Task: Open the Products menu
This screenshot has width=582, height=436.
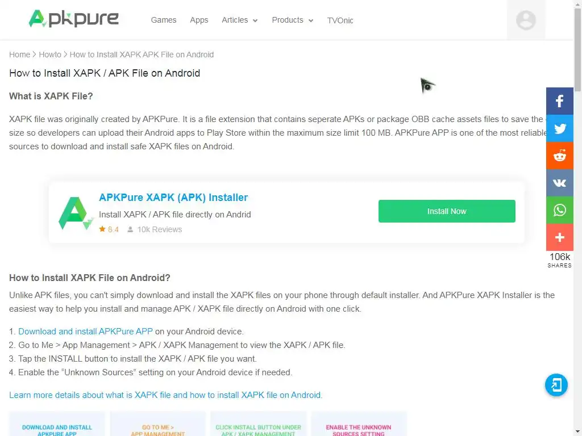Action: [x=288, y=20]
